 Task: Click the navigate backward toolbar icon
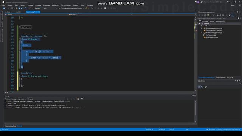point(4,8)
